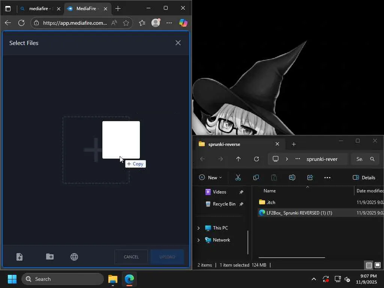Select the .itch folder
384x288 pixels.
[271, 202]
